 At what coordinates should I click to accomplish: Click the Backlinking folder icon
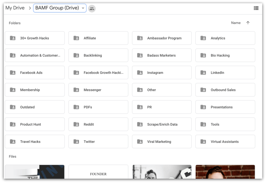coord(76,55)
